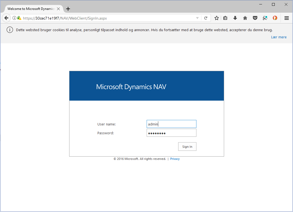Viewport: 293px width, 212px height.
Task: Open the site information (i) icon
Action: tap(14, 18)
